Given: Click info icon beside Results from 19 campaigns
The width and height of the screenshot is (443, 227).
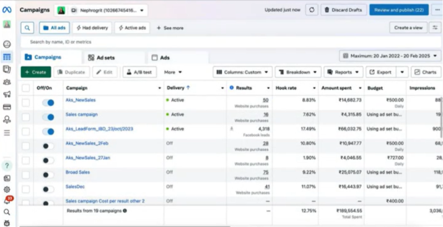Looking at the screenshot, I should point(125,211).
